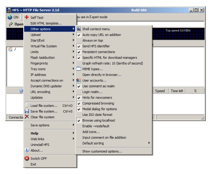Viewport: 212px width, 174px height.
Task: Click the Build 086 title text
Action: pyautogui.click(x=139, y=10)
